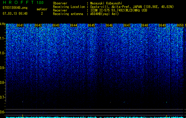Select antenna value A504HB(yagi 4el)
This screenshot has height=118, width=186.
pyautogui.click(x=104, y=14)
